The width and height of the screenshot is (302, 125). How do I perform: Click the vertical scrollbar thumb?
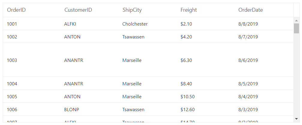tap(296, 29)
